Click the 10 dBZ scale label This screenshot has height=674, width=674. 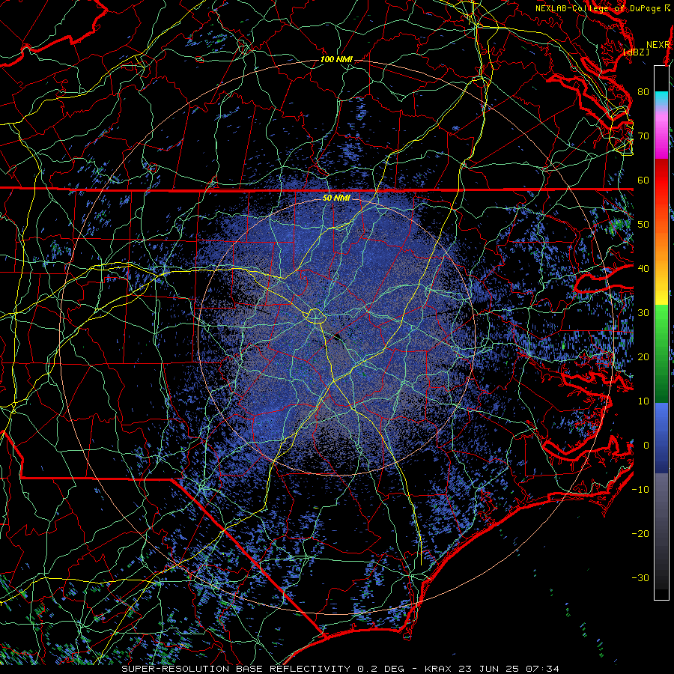pyautogui.click(x=643, y=401)
